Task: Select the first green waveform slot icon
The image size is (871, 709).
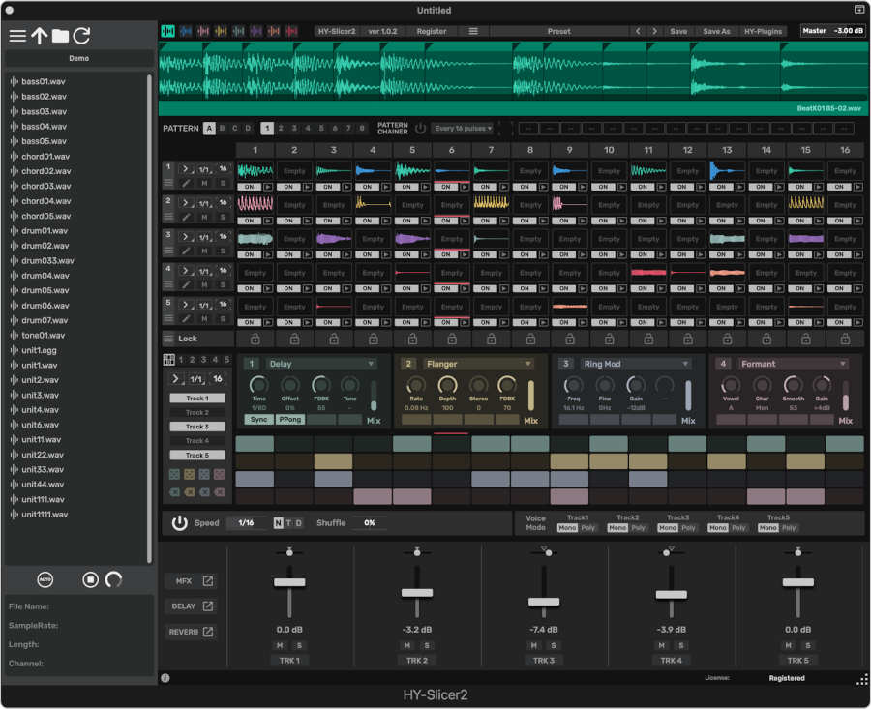Action: click(x=165, y=31)
